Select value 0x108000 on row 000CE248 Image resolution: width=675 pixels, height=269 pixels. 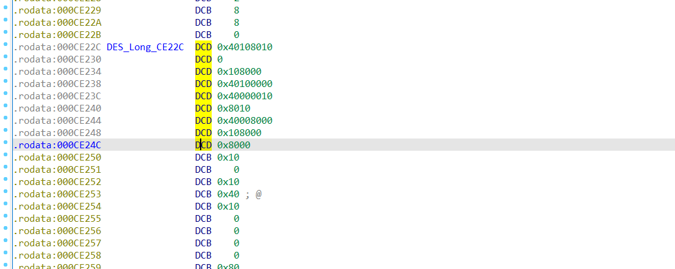click(239, 133)
